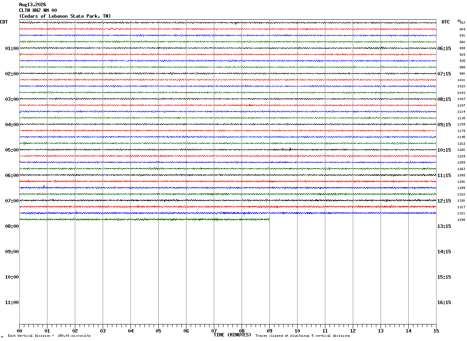This screenshot has width=467, height=341.
Task: Click the DC offset value '1043'
Action: [461, 93]
